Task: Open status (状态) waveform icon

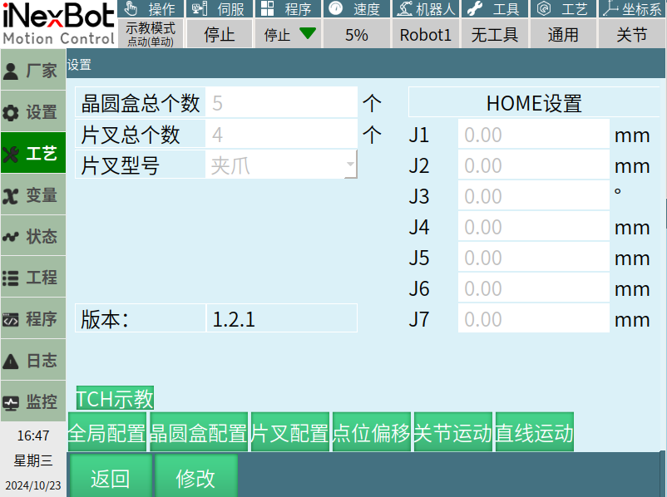Action: (12, 237)
